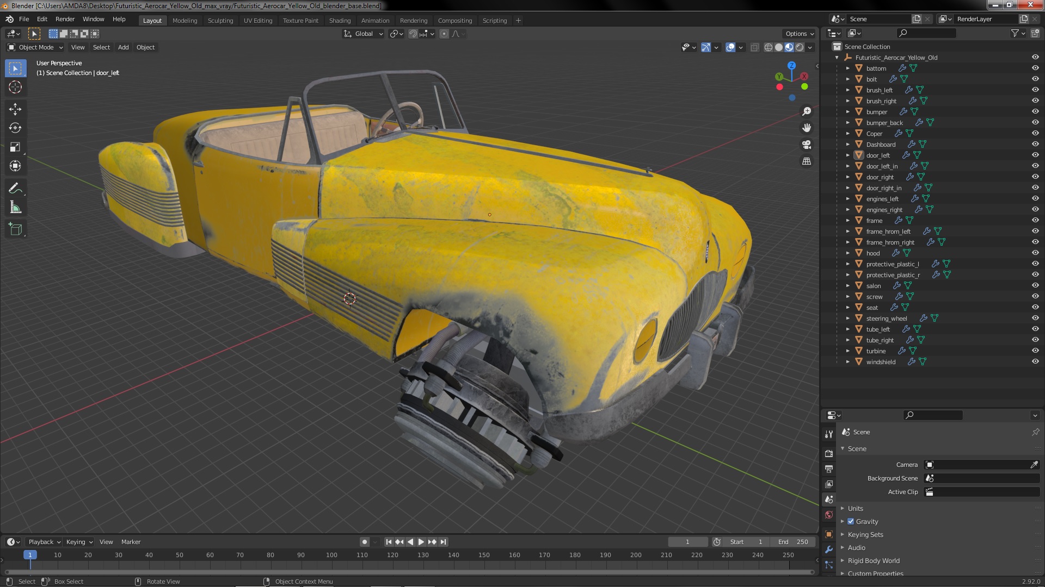
Task: Click the current frame number field
Action: pyautogui.click(x=687, y=542)
